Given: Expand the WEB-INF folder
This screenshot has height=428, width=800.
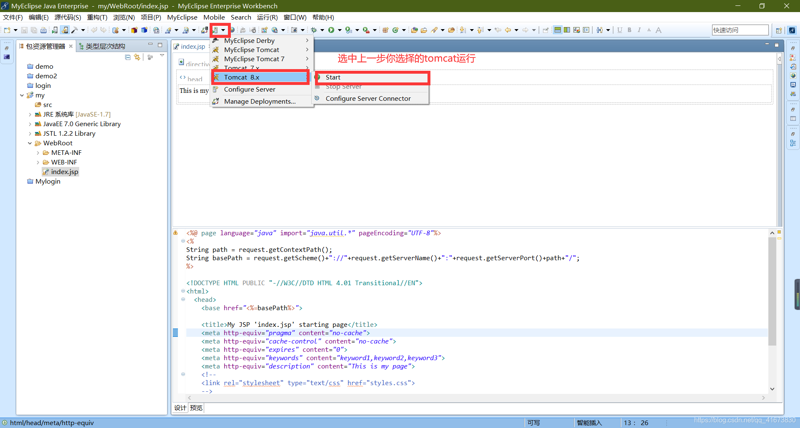Looking at the screenshot, I should coord(37,162).
